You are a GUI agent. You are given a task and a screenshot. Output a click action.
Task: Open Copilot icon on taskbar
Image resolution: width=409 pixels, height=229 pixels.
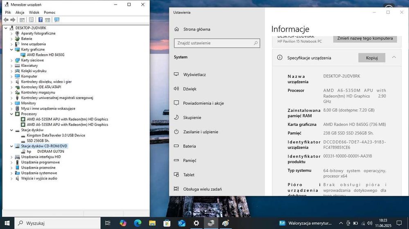point(123,223)
